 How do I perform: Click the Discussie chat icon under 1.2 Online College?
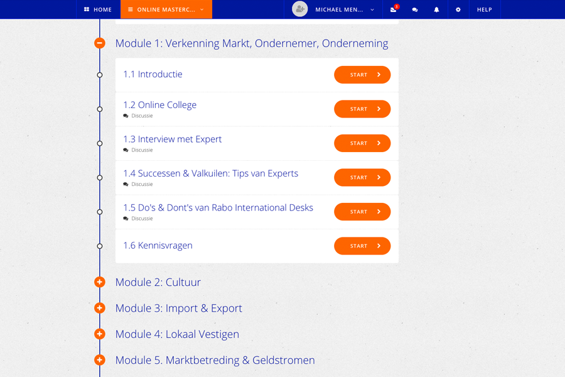tap(126, 116)
